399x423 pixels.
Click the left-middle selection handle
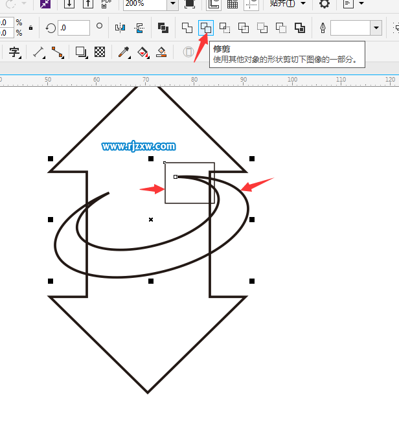[51, 220]
